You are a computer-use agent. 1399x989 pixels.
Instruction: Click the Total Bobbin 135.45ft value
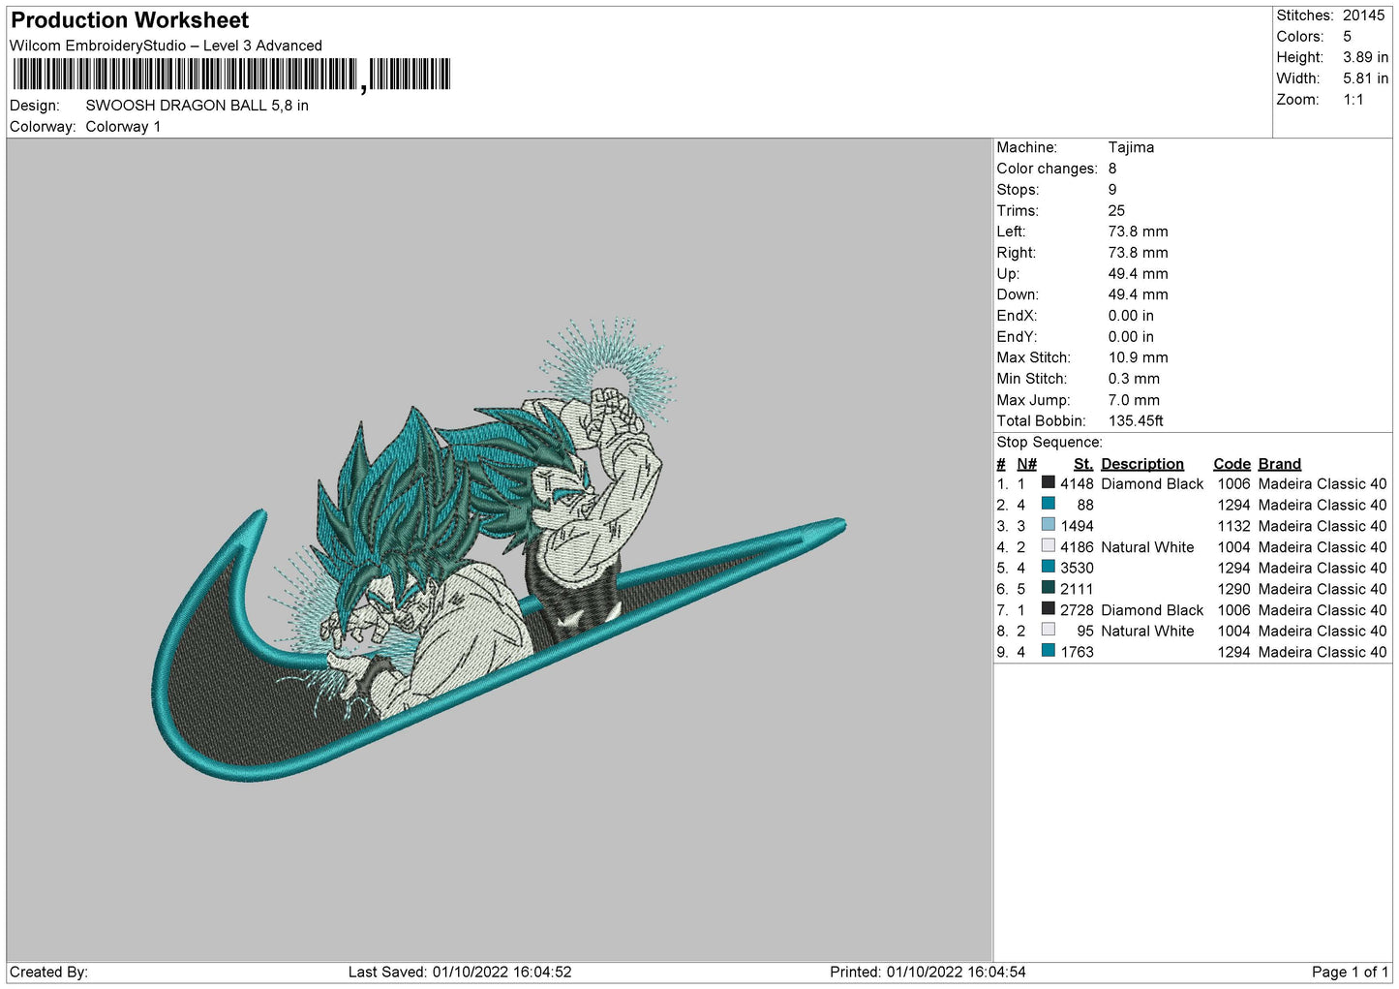click(1136, 421)
